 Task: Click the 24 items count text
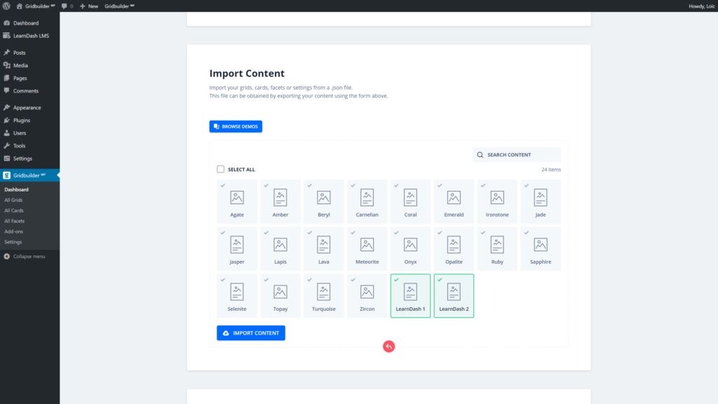point(551,170)
